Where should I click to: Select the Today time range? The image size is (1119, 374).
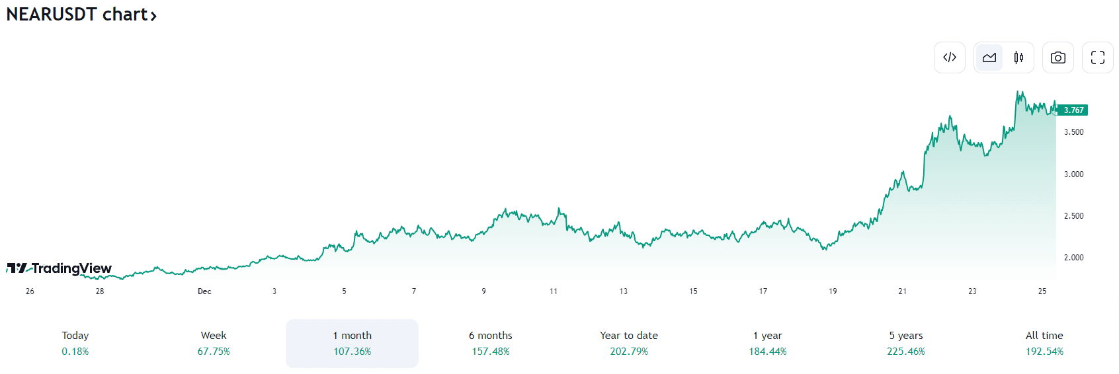tap(75, 344)
